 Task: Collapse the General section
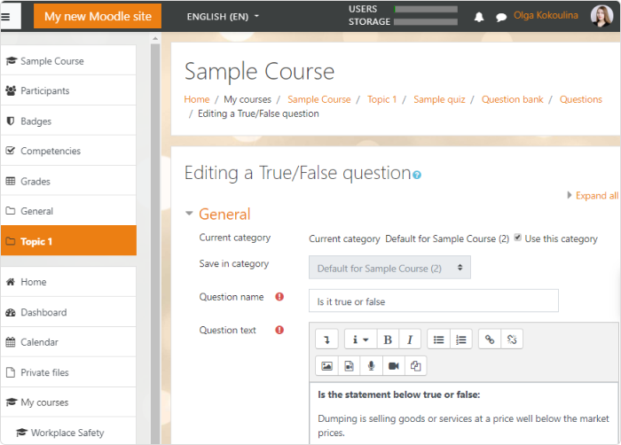click(x=189, y=214)
